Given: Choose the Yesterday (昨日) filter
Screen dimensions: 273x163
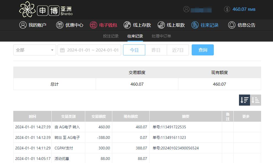Looking at the screenshot, I should pyautogui.click(x=156, y=50).
